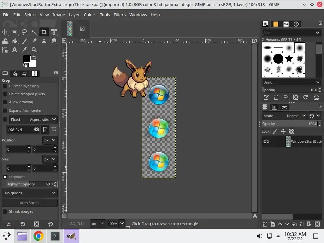Click Edit this brush icon

click(x=266, y=97)
